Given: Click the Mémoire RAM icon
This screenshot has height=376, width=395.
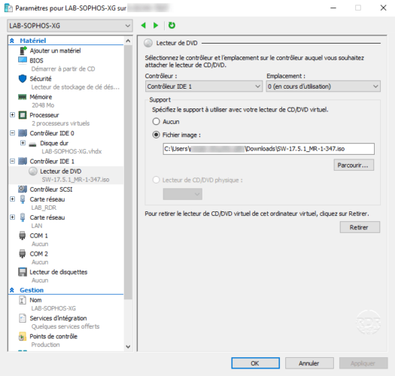Looking at the screenshot, I should click(23, 97).
